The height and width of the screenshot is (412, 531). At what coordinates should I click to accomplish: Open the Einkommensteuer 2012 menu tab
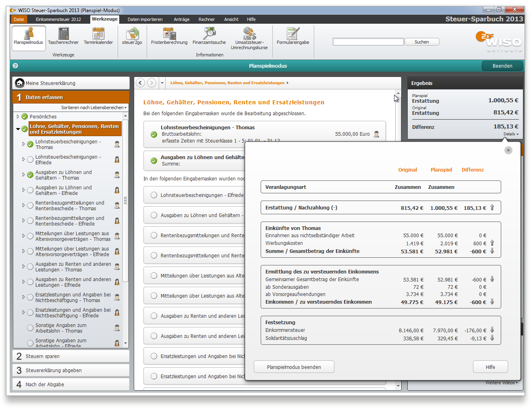click(x=58, y=19)
